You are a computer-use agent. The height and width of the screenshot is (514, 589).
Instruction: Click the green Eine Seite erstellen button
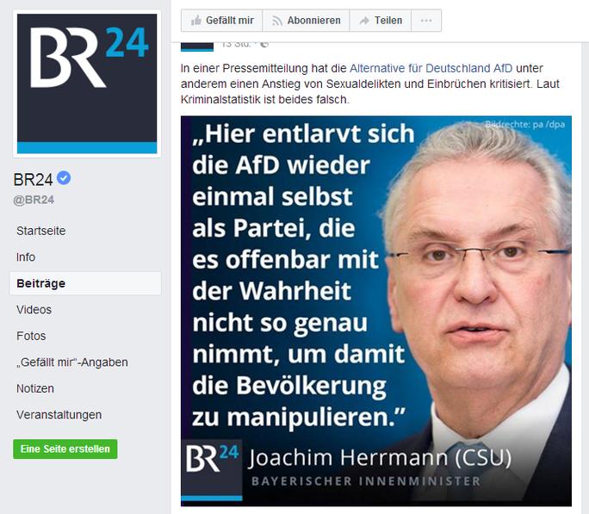click(x=65, y=449)
